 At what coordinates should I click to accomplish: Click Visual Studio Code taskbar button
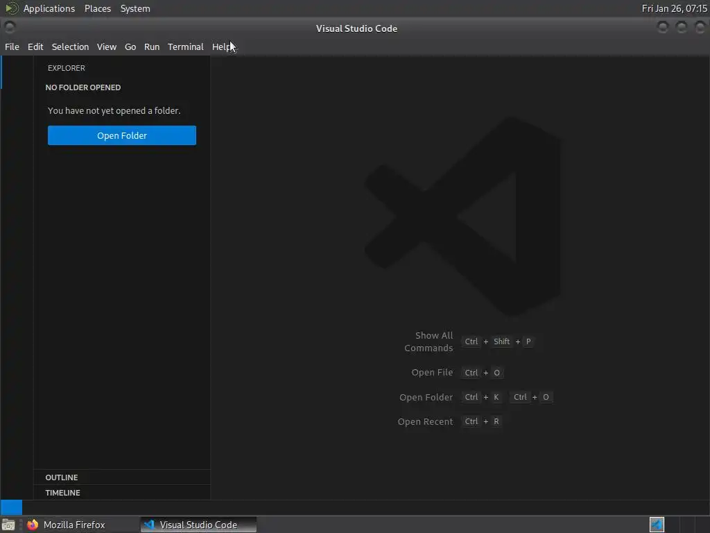coord(198,525)
